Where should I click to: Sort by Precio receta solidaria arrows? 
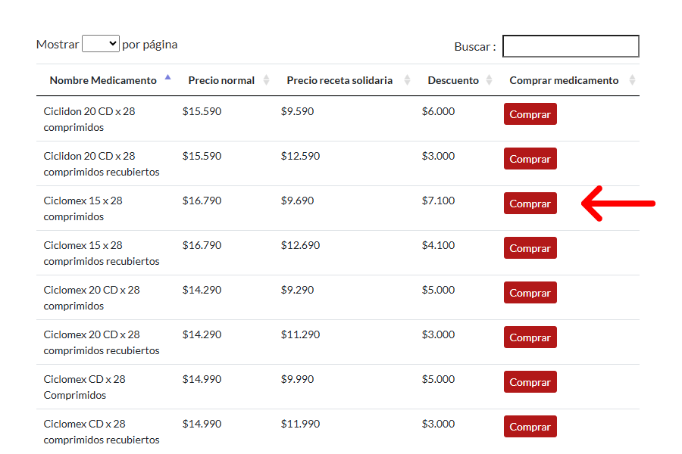(x=407, y=80)
